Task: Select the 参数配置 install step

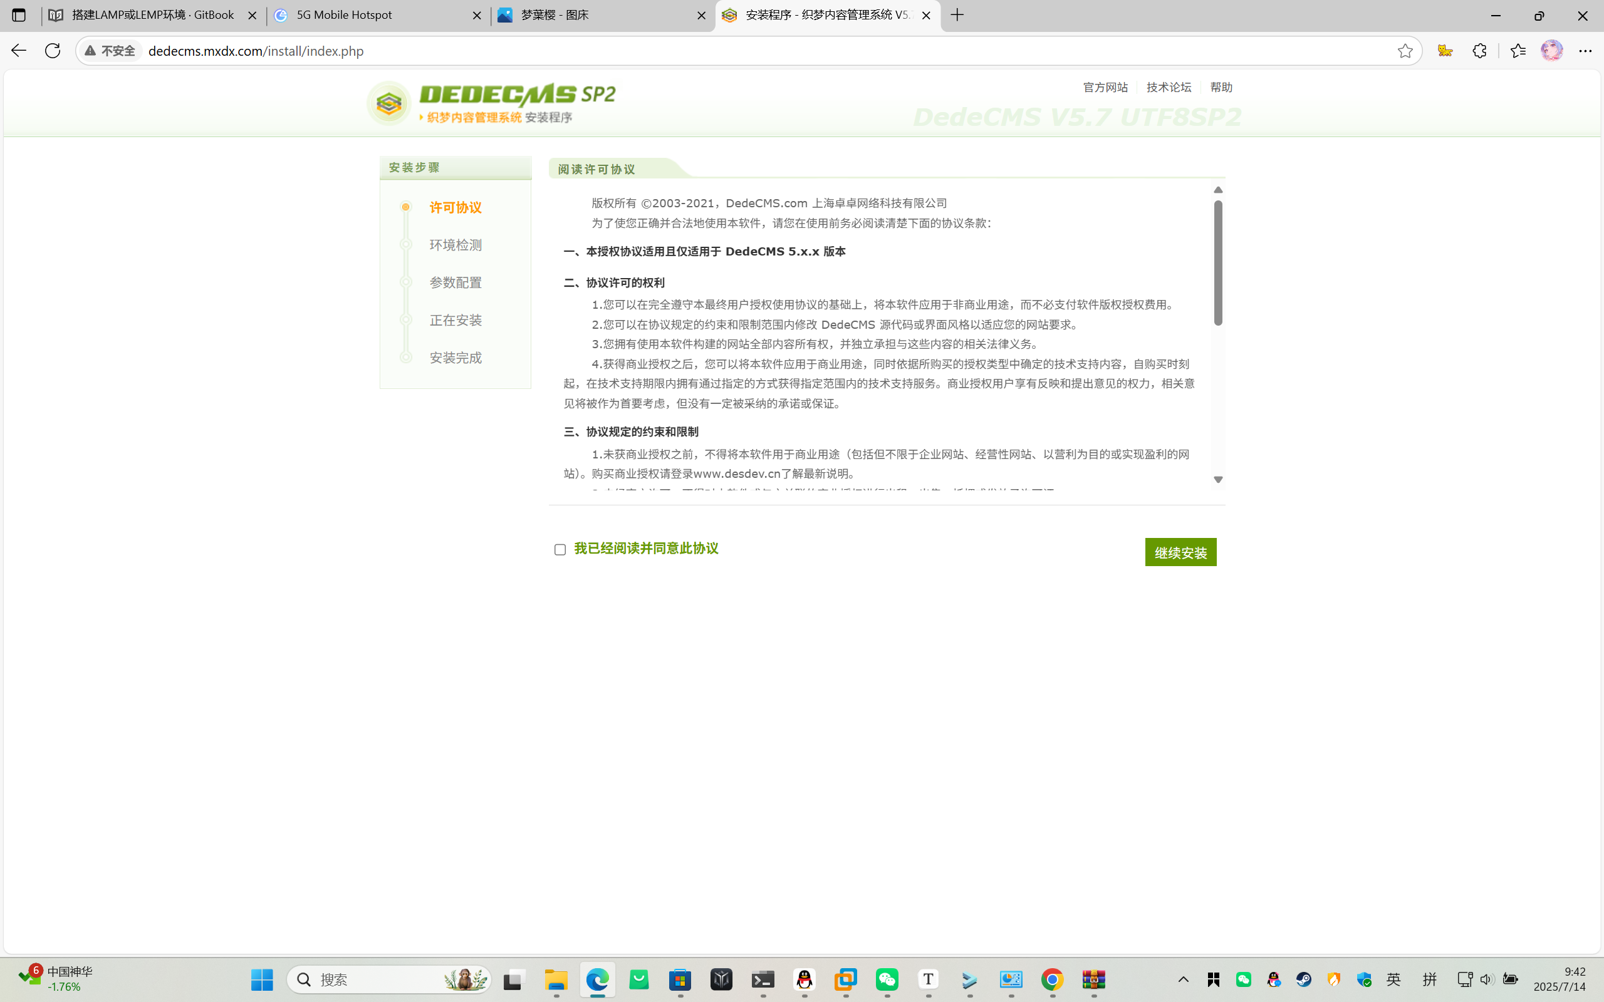Action: [456, 282]
